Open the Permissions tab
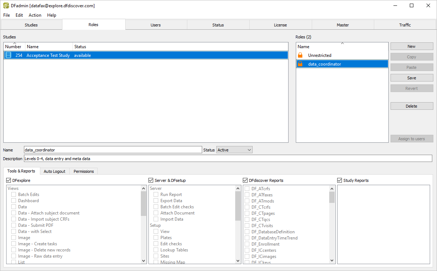Screen dimensions: 437x271 tap(83, 171)
